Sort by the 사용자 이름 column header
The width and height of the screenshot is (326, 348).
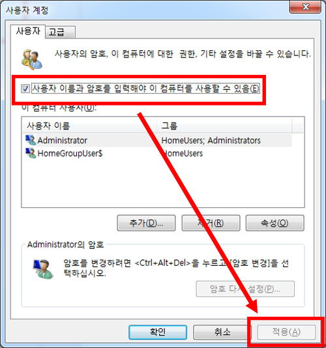click(x=90, y=126)
